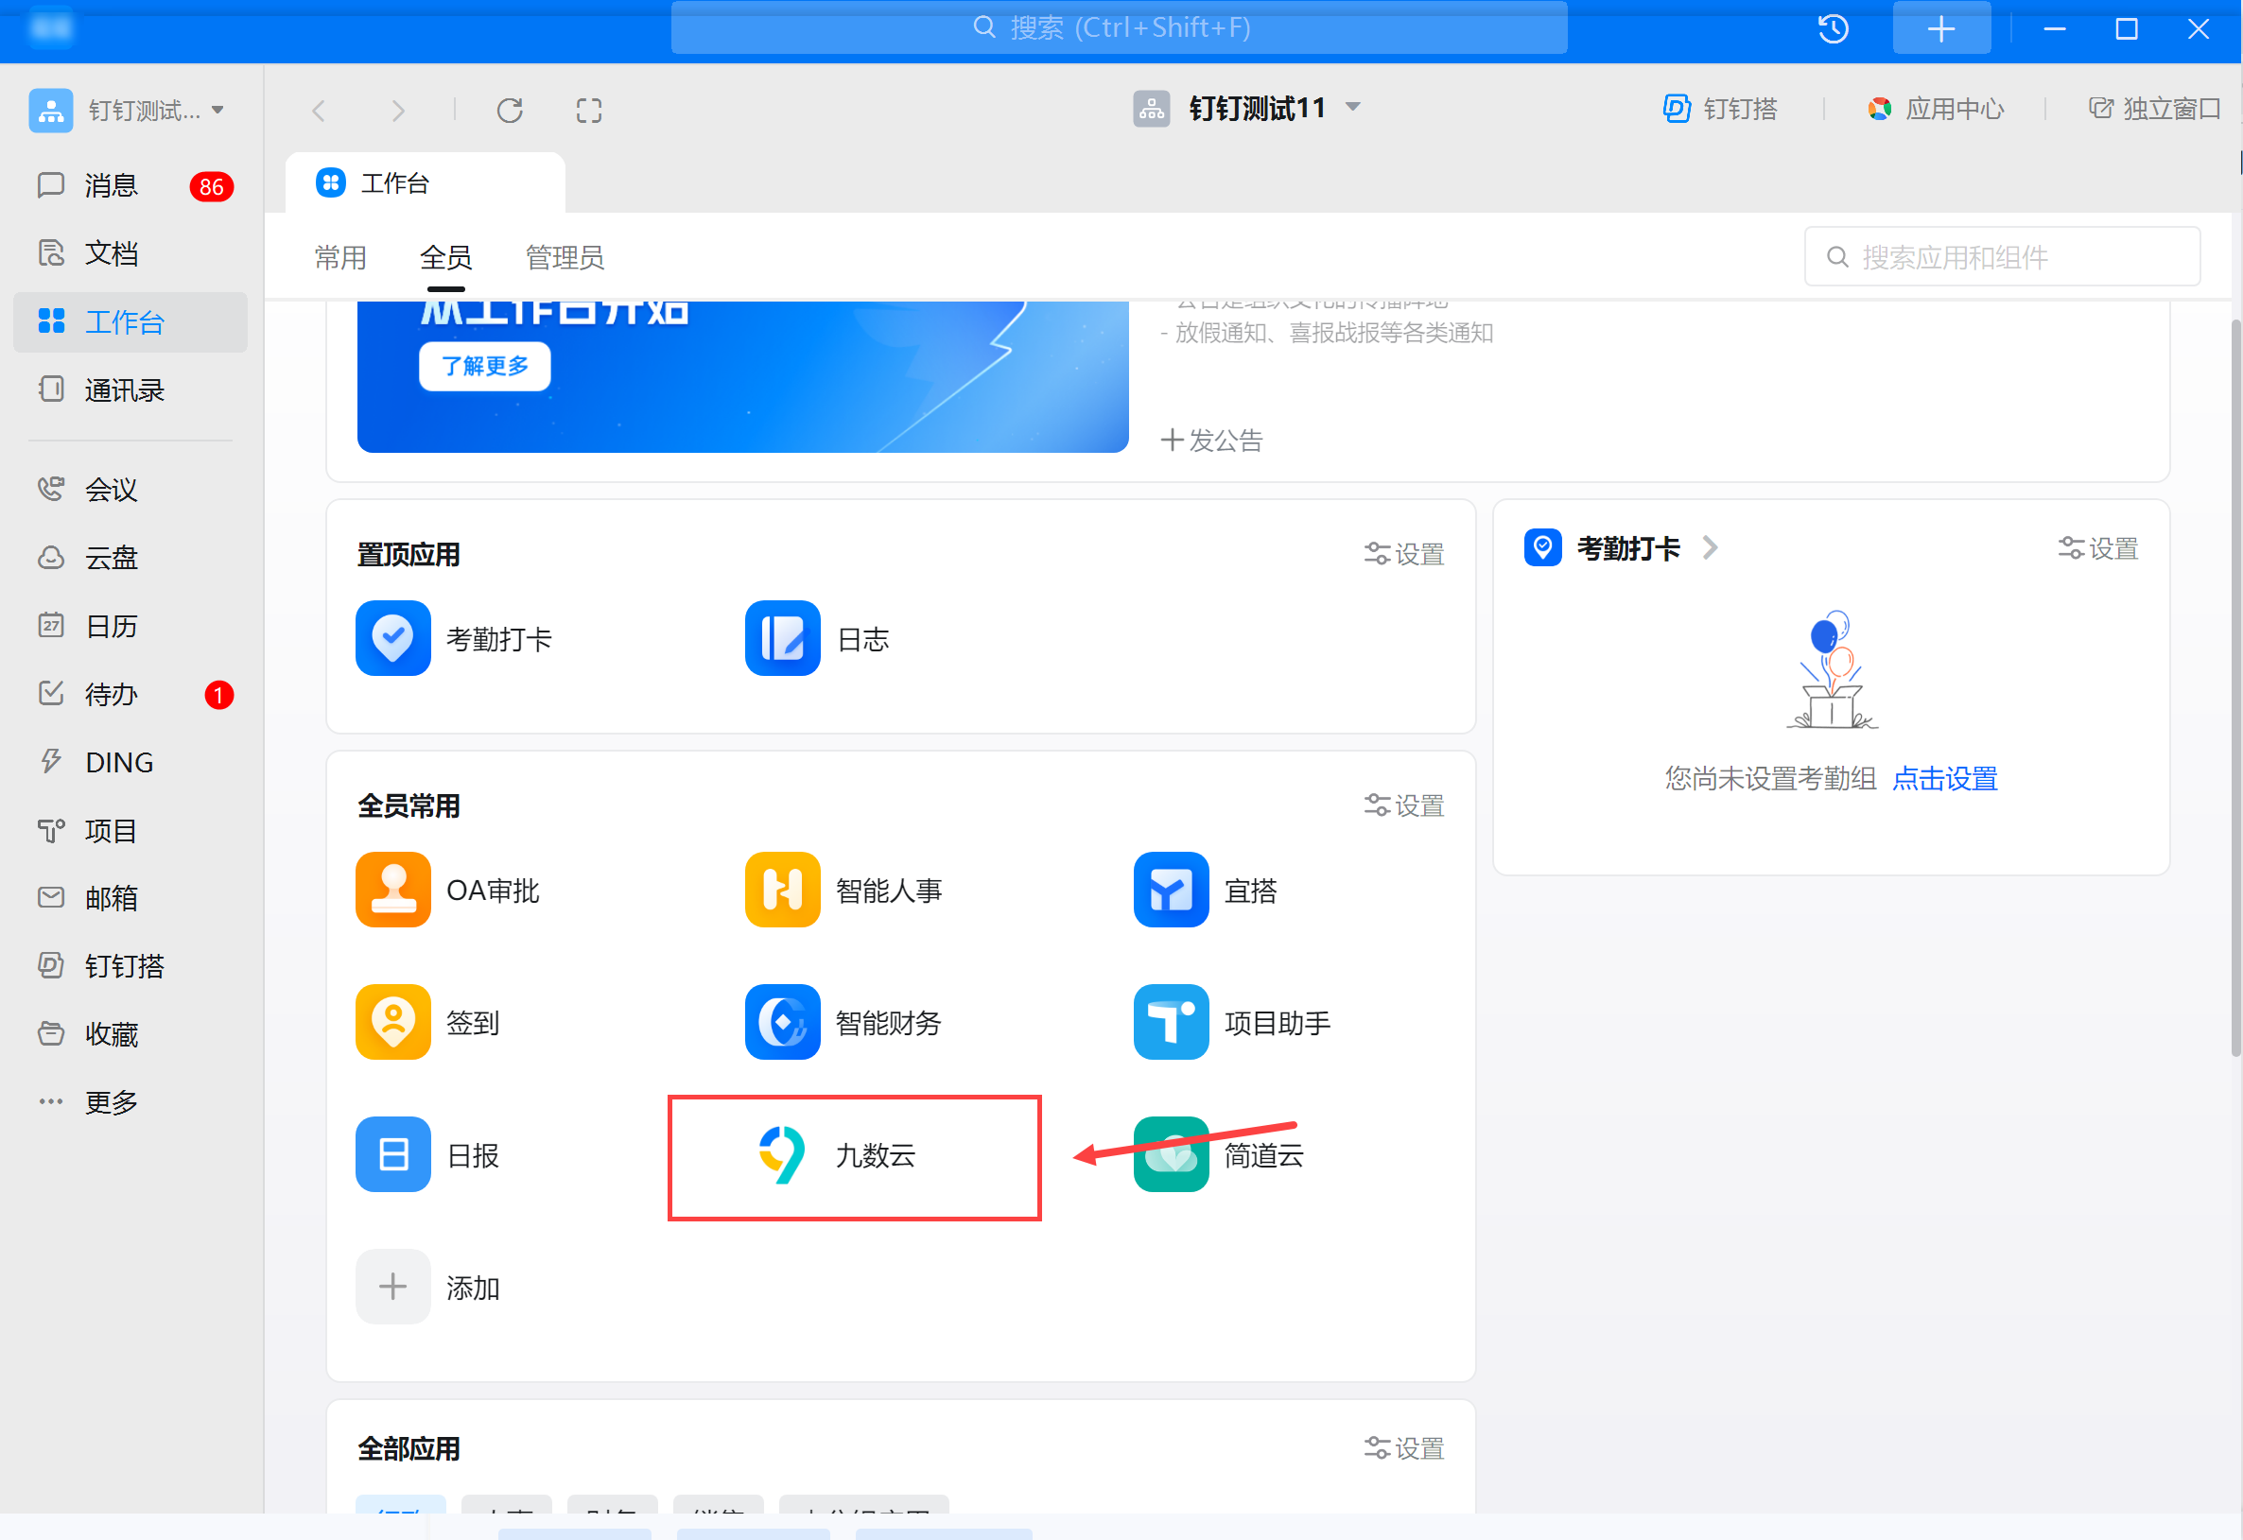Viewport: 2243px width, 1540px height.
Task: Open 钉钉搭 in the left sidebar
Action: [130, 967]
